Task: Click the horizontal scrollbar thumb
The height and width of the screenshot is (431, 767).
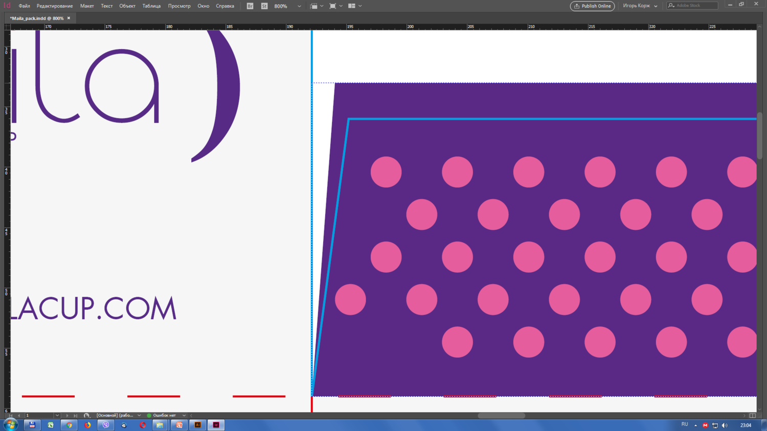Action: (501, 416)
